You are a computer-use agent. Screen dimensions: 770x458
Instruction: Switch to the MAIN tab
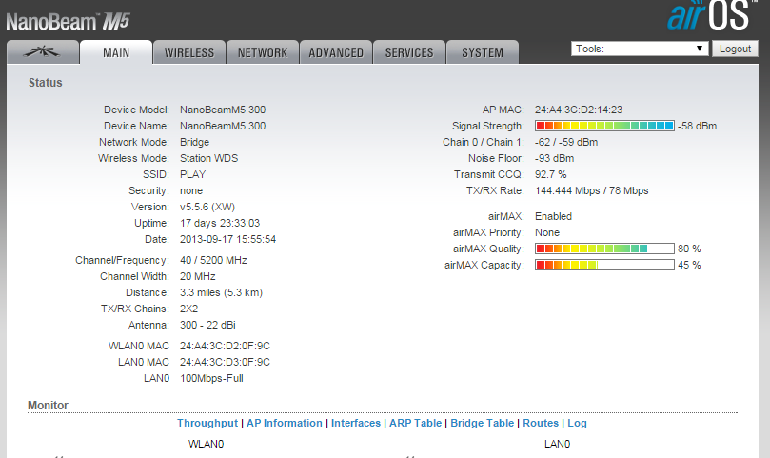tap(116, 52)
